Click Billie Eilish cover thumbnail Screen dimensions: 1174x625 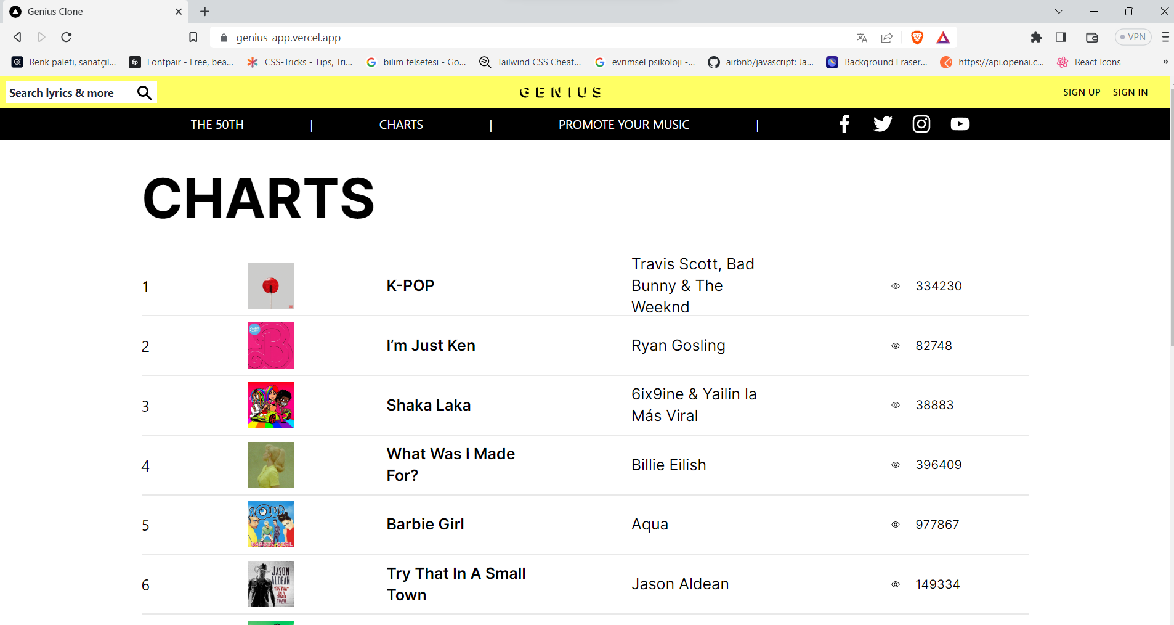point(270,465)
